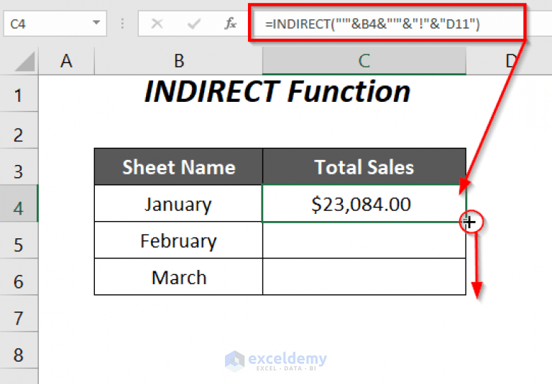Select row 8 header

point(19,350)
